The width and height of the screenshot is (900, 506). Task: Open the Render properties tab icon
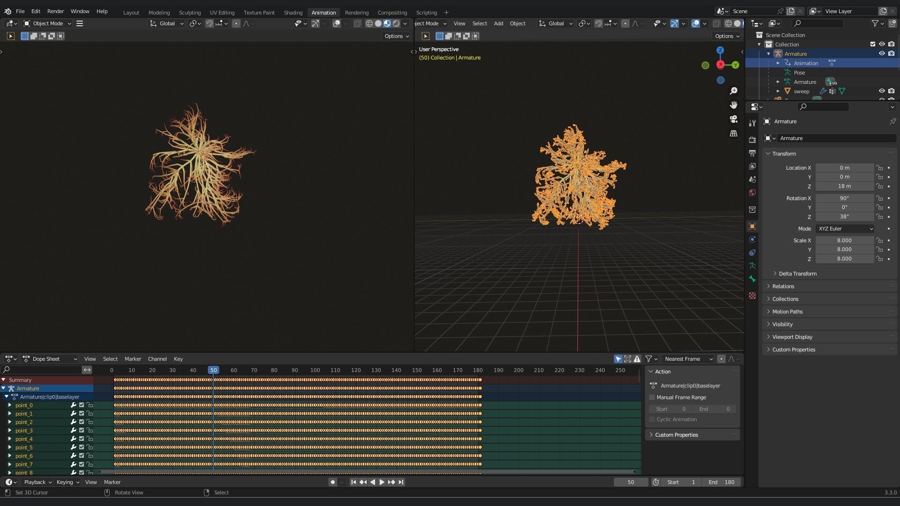[x=752, y=140]
